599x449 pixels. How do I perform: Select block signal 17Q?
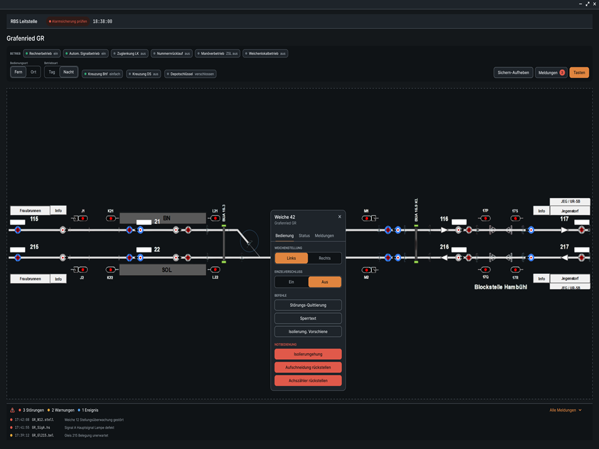(x=485, y=269)
